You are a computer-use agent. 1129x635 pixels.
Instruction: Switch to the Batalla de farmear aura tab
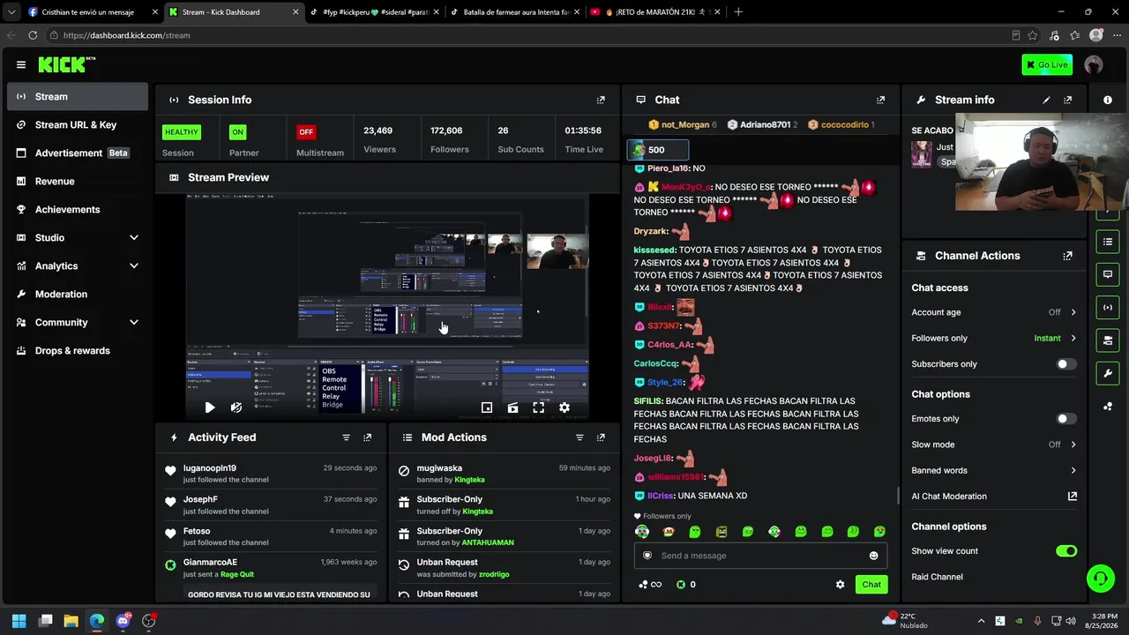pyautogui.click(x=515, y=12)
